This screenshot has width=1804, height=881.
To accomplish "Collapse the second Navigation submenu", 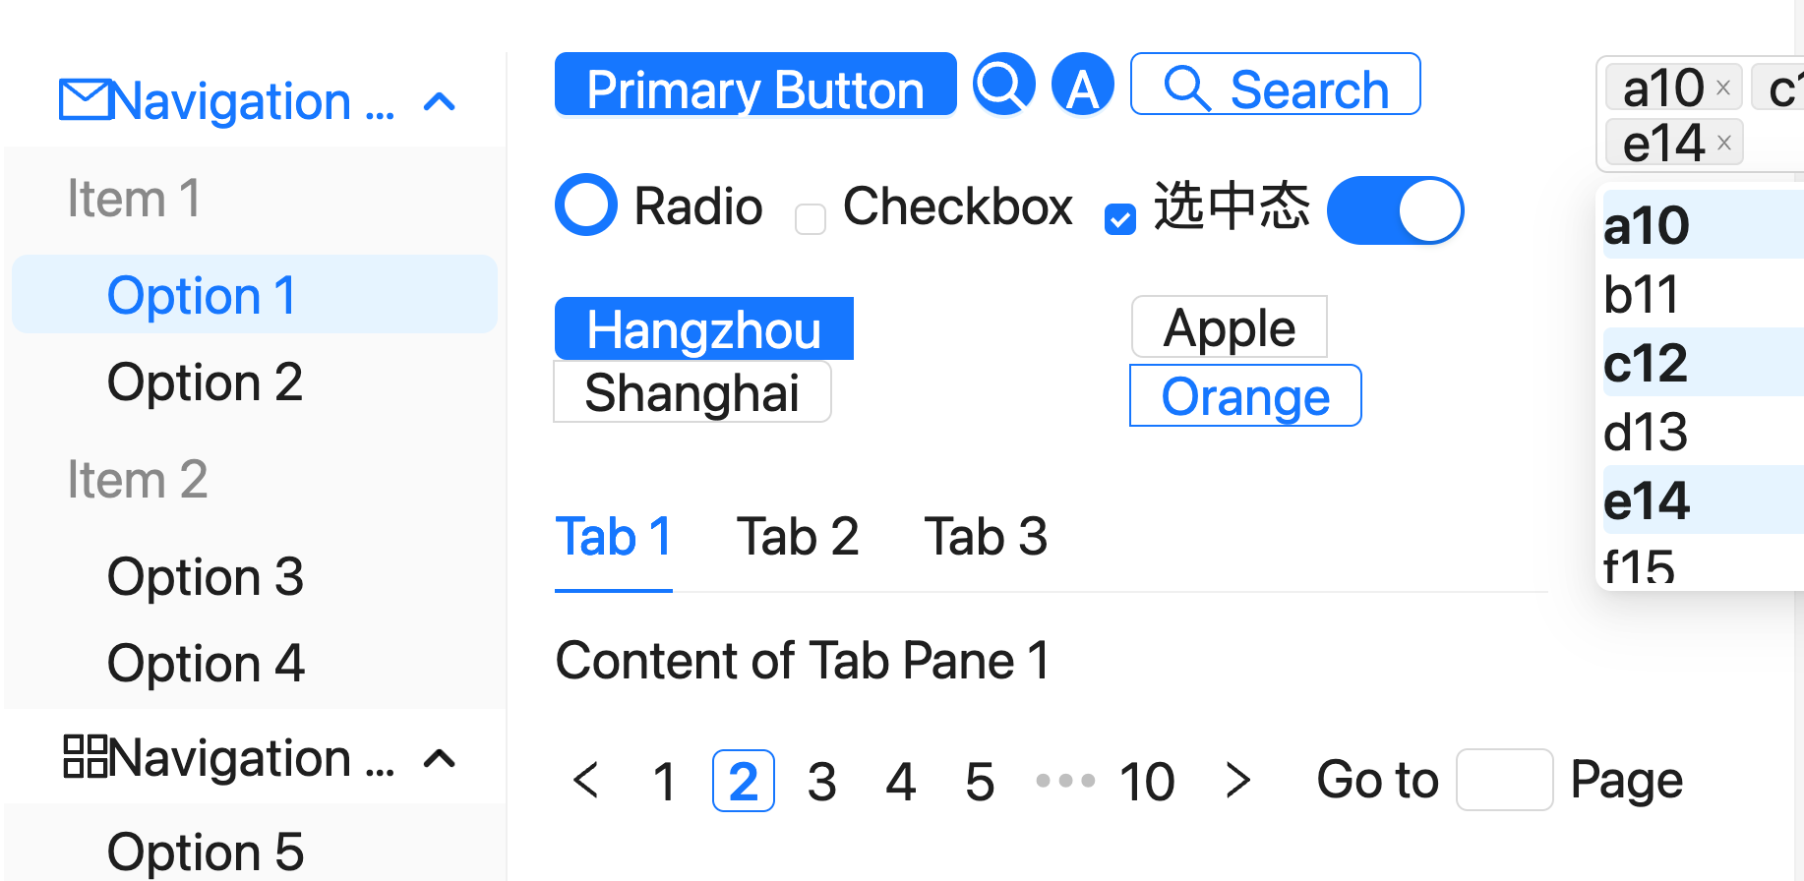I will 440,758.
